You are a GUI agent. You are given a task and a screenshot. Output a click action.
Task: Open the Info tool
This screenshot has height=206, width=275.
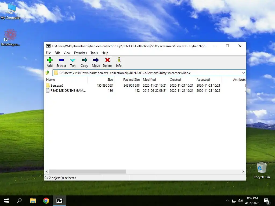pyautogui.click(x=119, y=60)
